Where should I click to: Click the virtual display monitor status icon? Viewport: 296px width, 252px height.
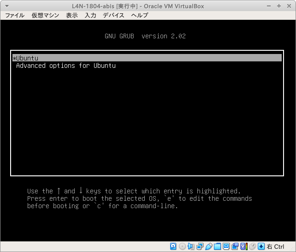226,246
